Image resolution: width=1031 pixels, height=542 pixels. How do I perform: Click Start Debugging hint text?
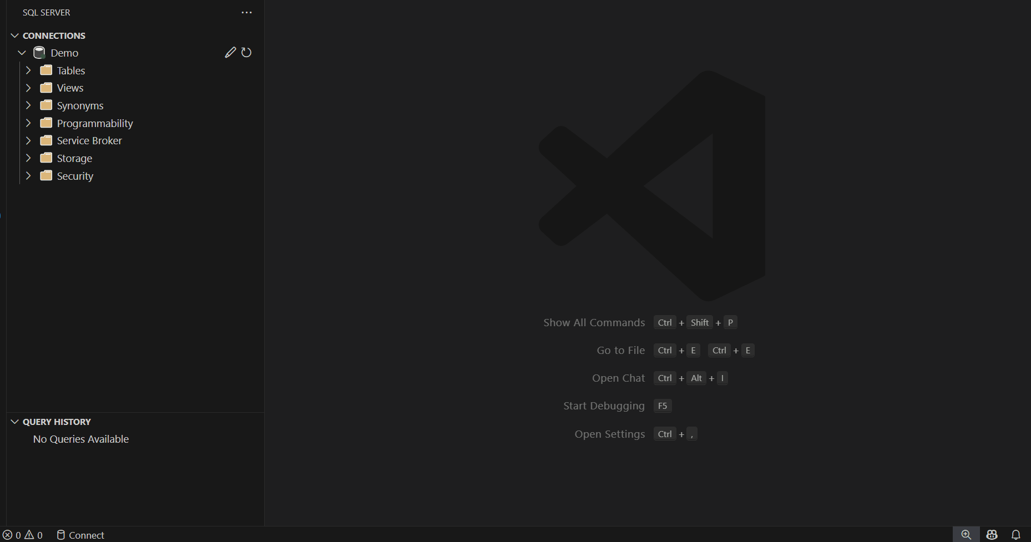click(604, 406)
